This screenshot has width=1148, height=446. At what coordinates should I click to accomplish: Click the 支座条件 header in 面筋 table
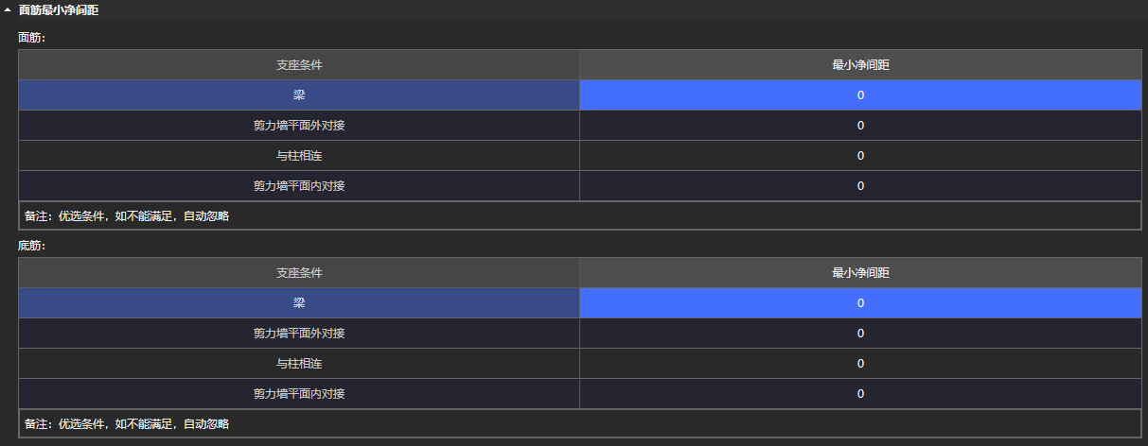click(299, 65)
